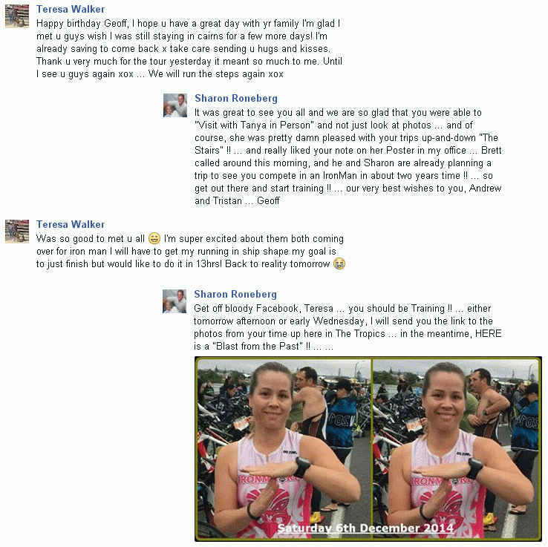Click Sharon Roneberg's avatar beside the 'Get off bloody Facebook' comment
The height and width of the screenshot is (547, 548).
(174, 301)
